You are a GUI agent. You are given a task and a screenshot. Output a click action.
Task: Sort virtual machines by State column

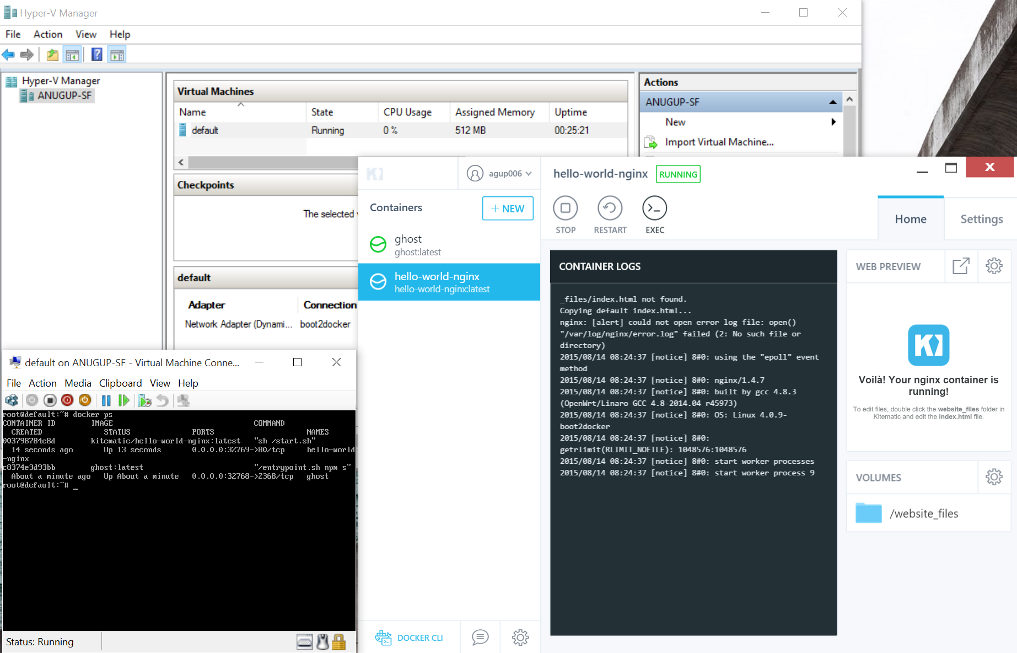342,112
